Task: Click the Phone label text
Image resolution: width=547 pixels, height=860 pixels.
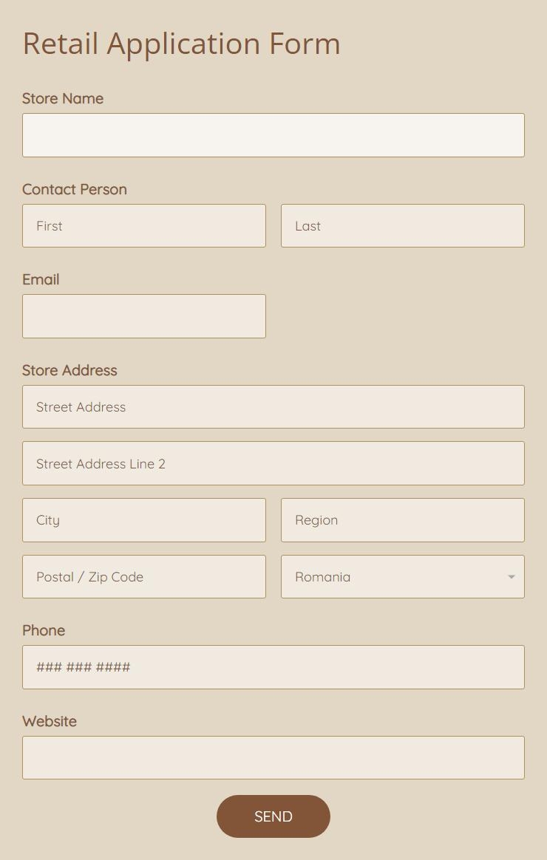Action: 44,630
